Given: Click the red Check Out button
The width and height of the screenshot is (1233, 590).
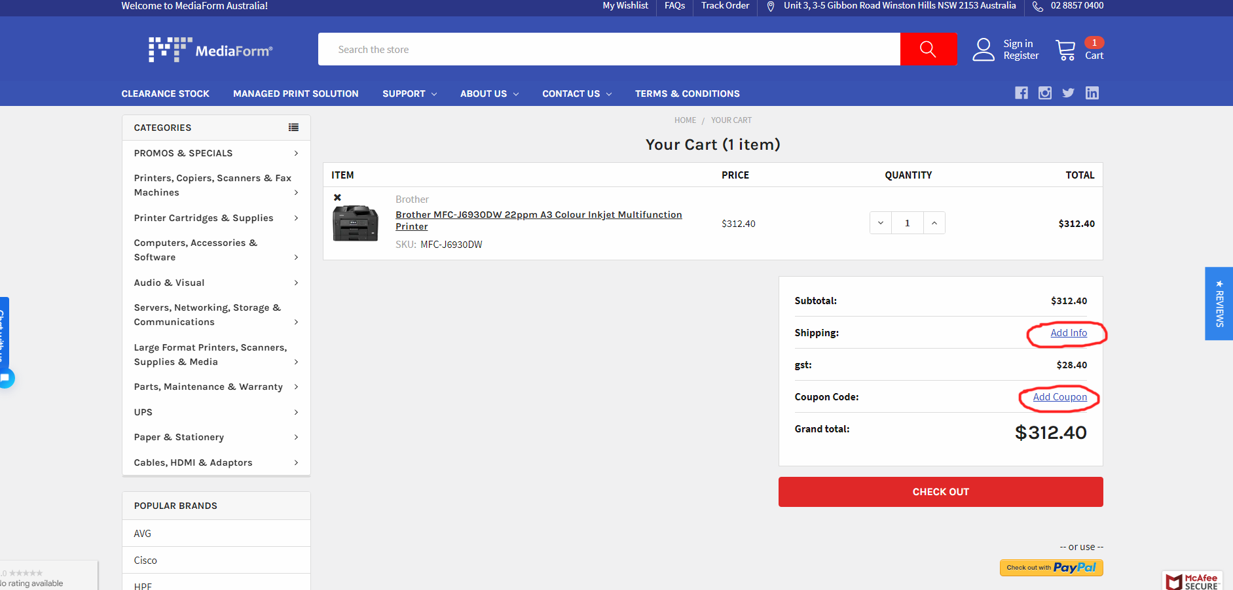Looking at the screenshot, I should pyautogui.click(x=940, y=492).
